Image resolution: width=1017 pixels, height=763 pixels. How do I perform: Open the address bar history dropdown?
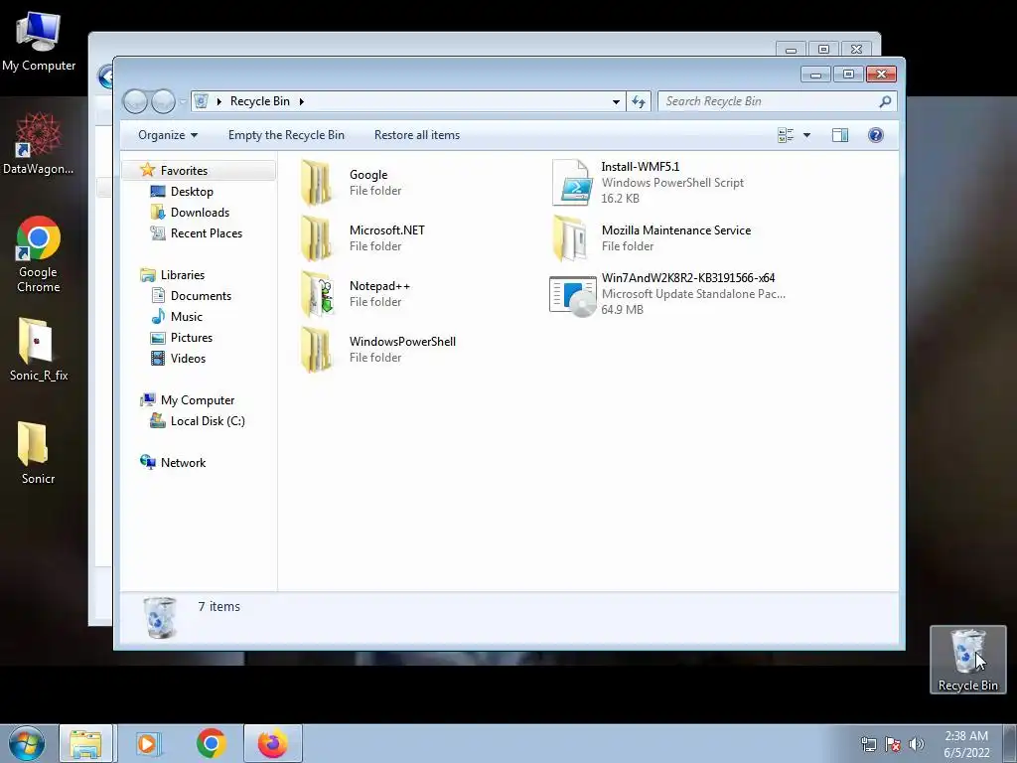pos(616,102)
